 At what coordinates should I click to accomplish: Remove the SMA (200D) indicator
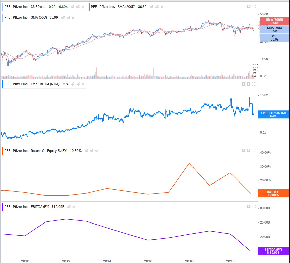(162, 7)
